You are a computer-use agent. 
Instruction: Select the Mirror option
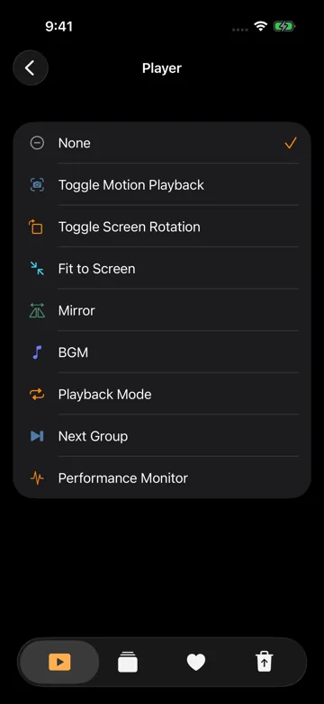coord(162,310)
